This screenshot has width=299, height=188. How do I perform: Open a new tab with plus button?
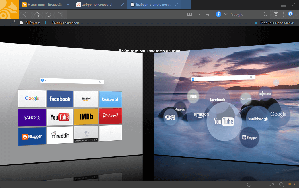click(x=186, y=5)
